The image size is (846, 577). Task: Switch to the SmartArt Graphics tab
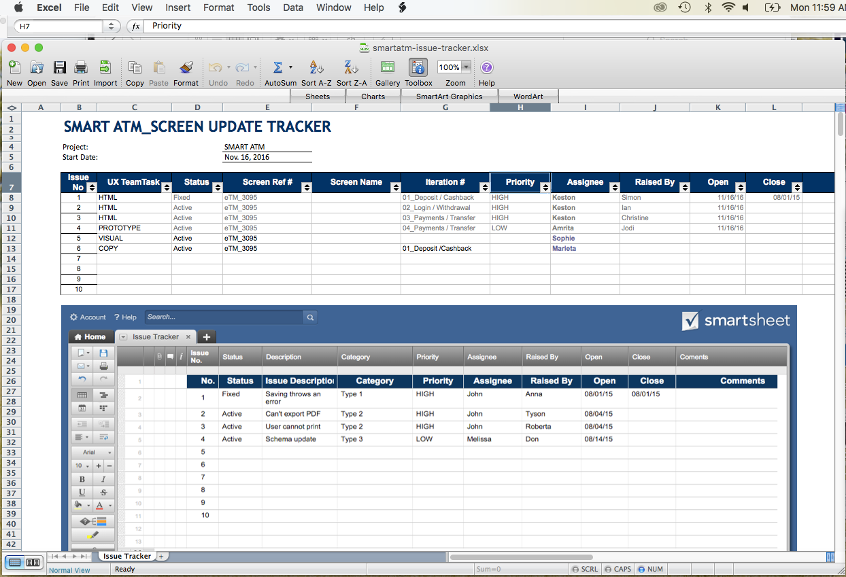[449, 97]
